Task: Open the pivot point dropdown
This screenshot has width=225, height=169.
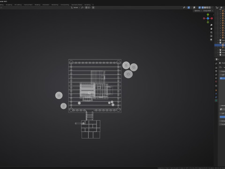Action: coord(82,8)
